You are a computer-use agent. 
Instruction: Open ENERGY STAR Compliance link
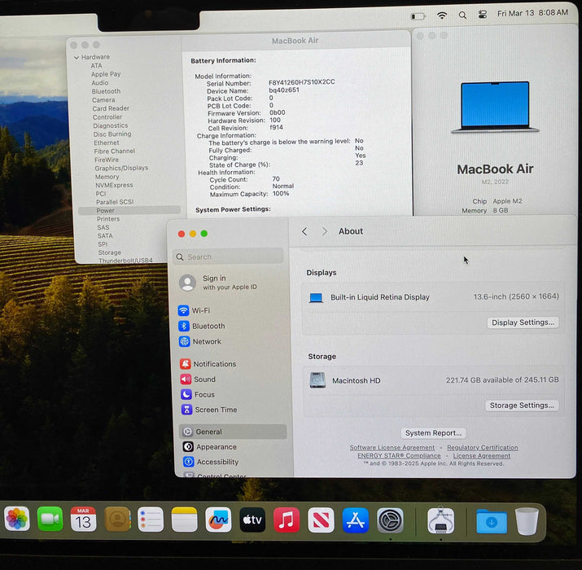pos(399,456)
